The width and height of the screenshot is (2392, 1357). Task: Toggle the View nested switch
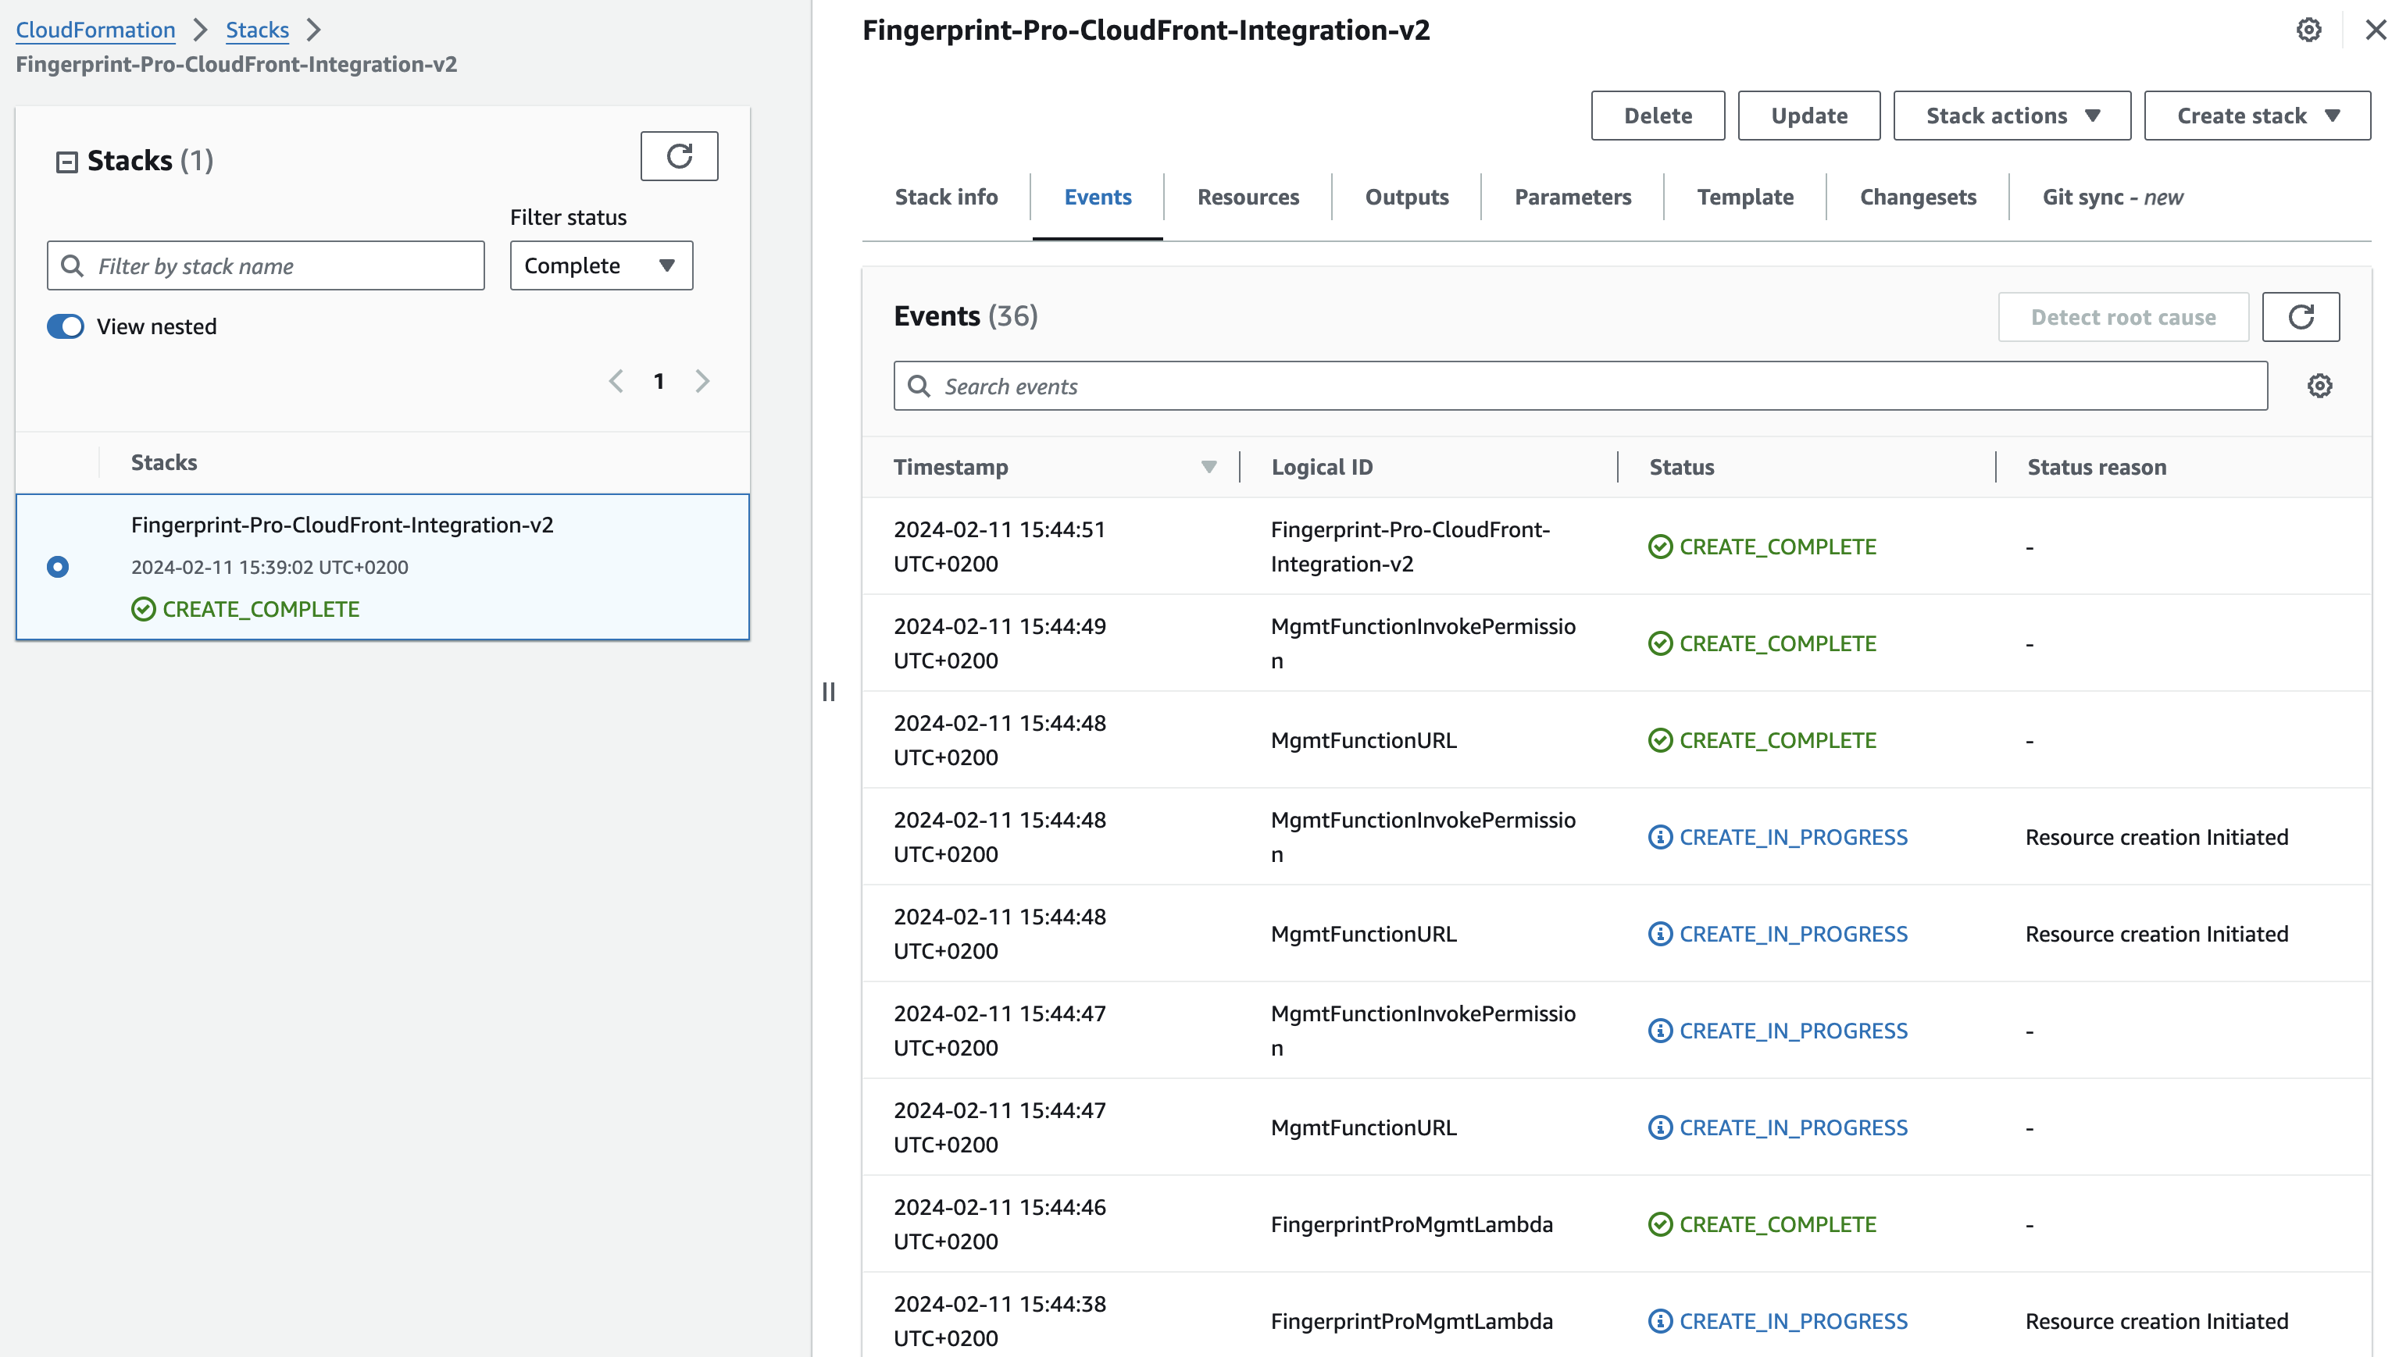point(66,326)
